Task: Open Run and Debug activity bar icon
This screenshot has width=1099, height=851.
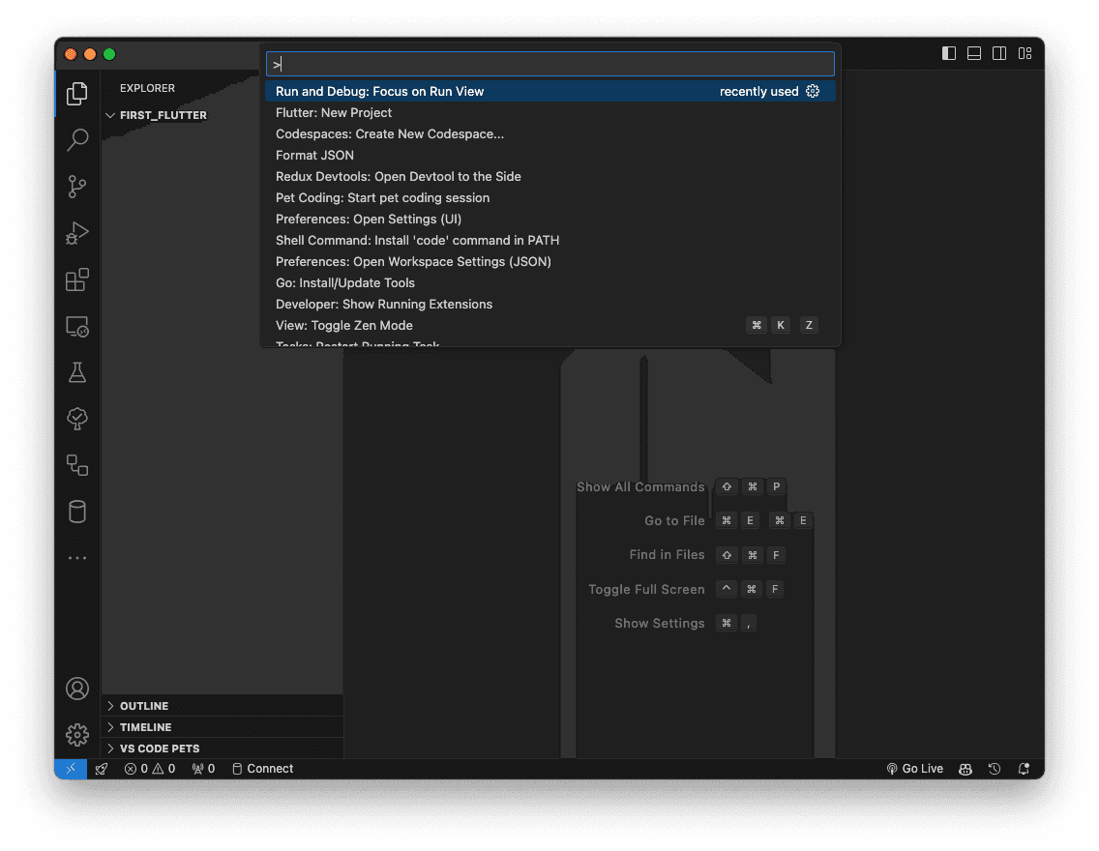Action: point(77,233)
